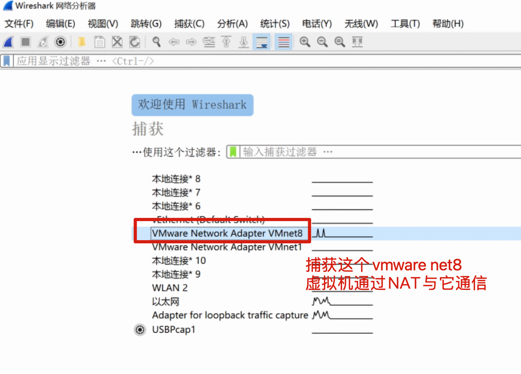Click the capture filter input field
Screen dimensions: 521x374
coord(377,152)
